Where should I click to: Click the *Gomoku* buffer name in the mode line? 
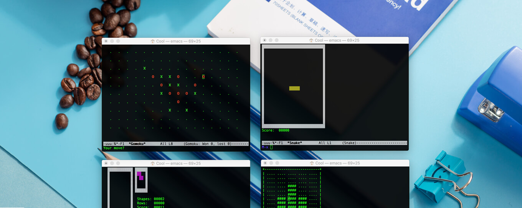pyautogui.click(x=137, y=144)
